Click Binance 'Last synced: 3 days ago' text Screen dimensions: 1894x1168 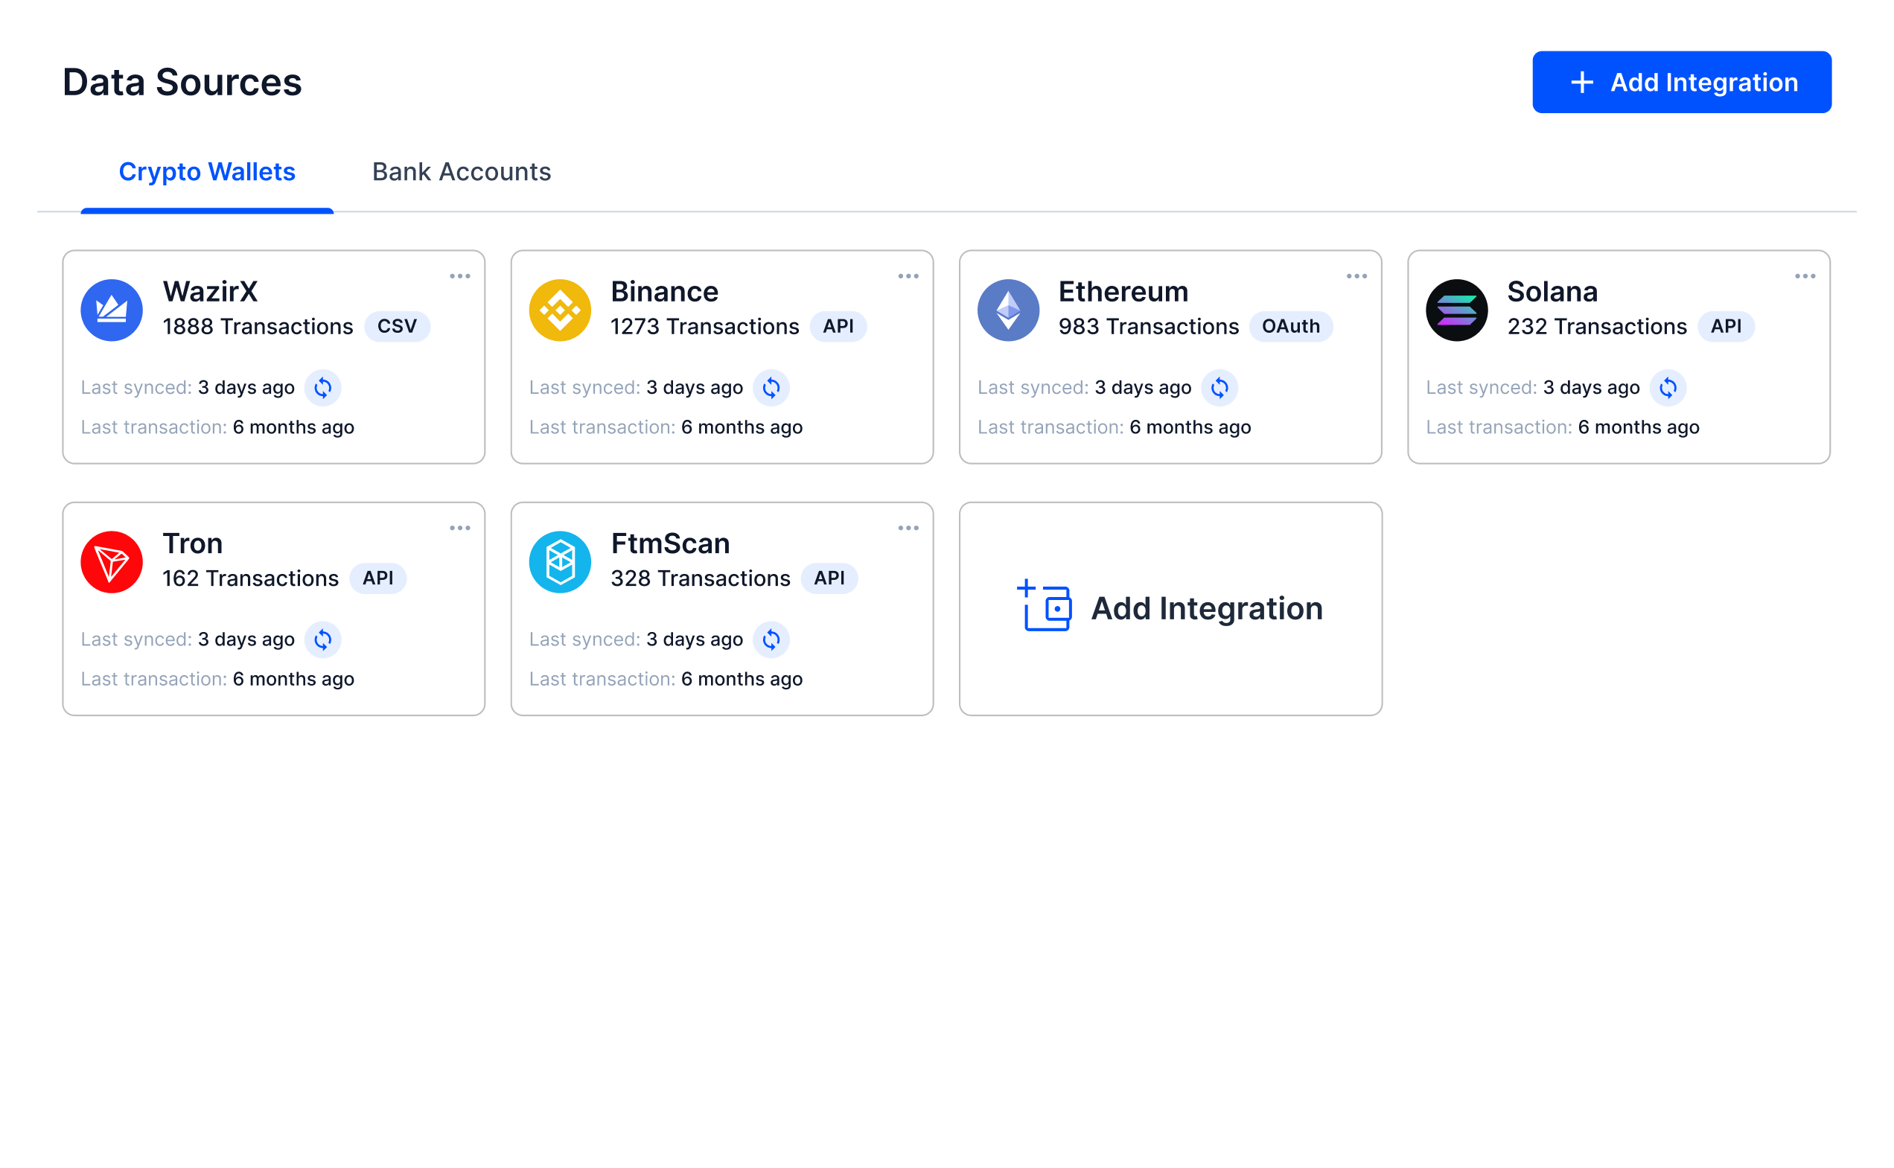pos(636,387)
